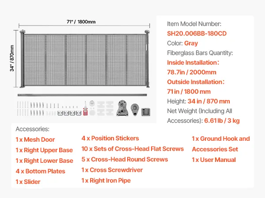The height and width of the screenshot is (198, 265).
Task: Click the Gray color value
Action: tap(191, 43)
